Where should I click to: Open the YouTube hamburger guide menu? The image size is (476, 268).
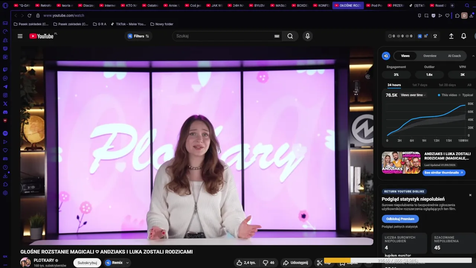[x=20, y=36]
